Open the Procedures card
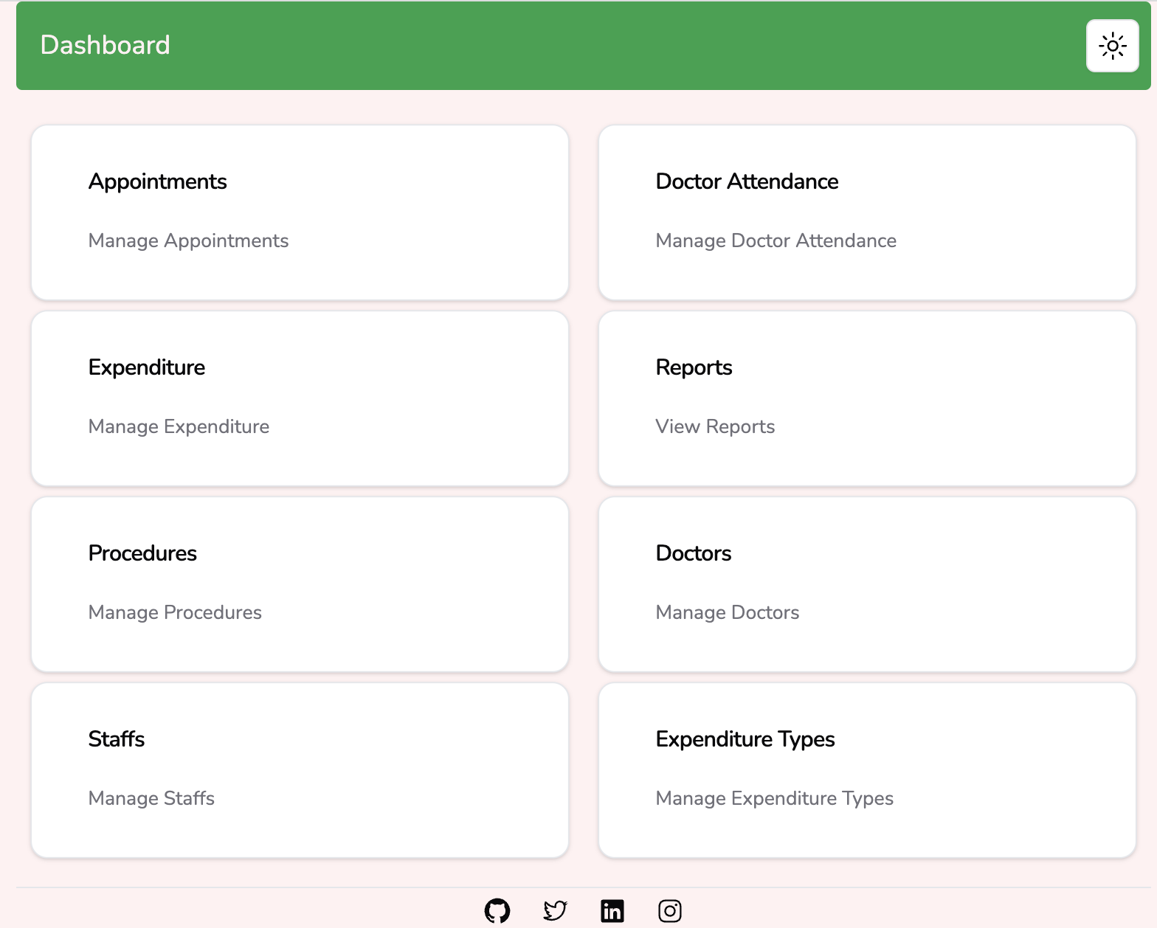The width and height of the screenshot is (1157, 928). tap(300, 584)
